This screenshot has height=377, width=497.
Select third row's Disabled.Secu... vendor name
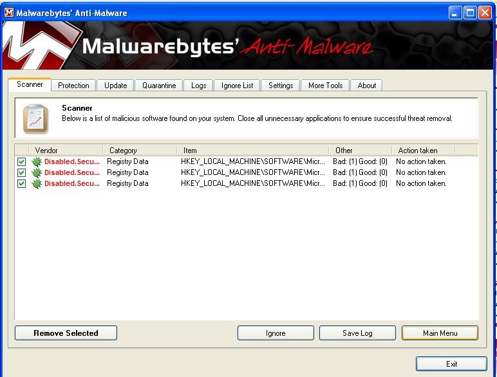click(x=72, y=183)
